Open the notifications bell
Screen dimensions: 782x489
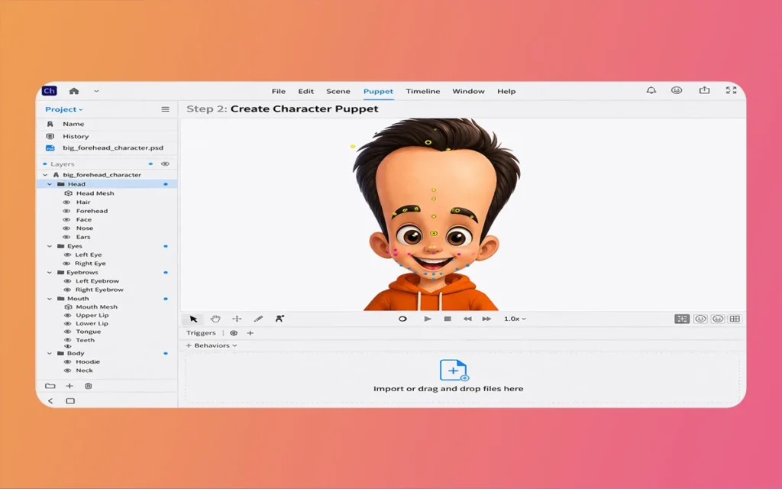tap(651, 91)
